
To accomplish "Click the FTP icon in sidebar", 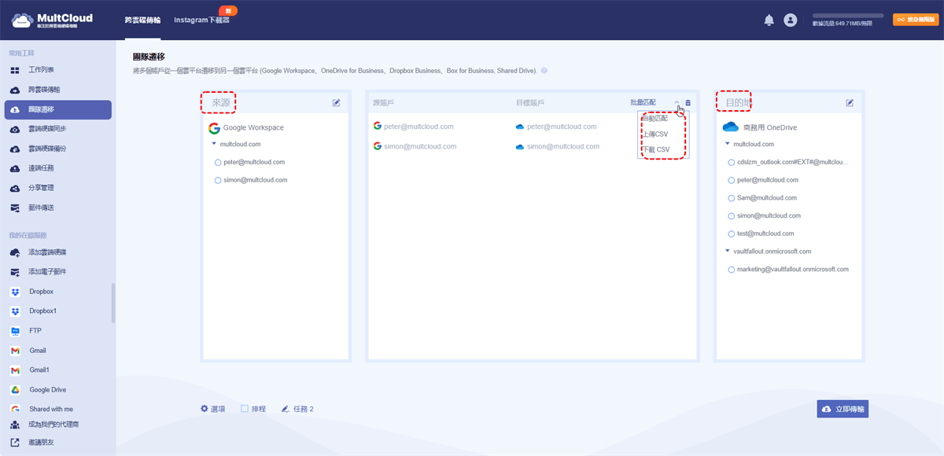I will 14,331.
